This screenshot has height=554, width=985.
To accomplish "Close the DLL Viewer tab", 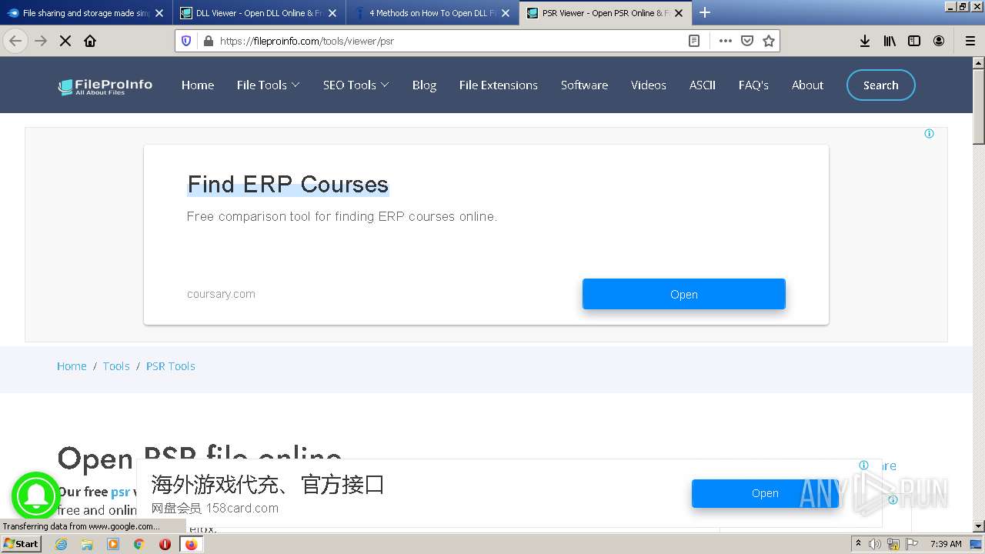I will [x=332, y=13].
